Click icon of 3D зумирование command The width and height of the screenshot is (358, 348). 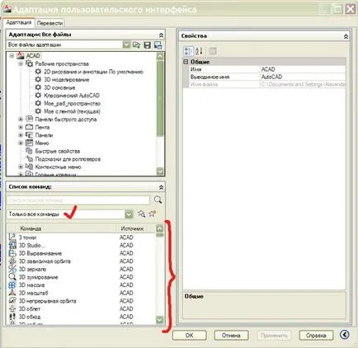point(12,277)
